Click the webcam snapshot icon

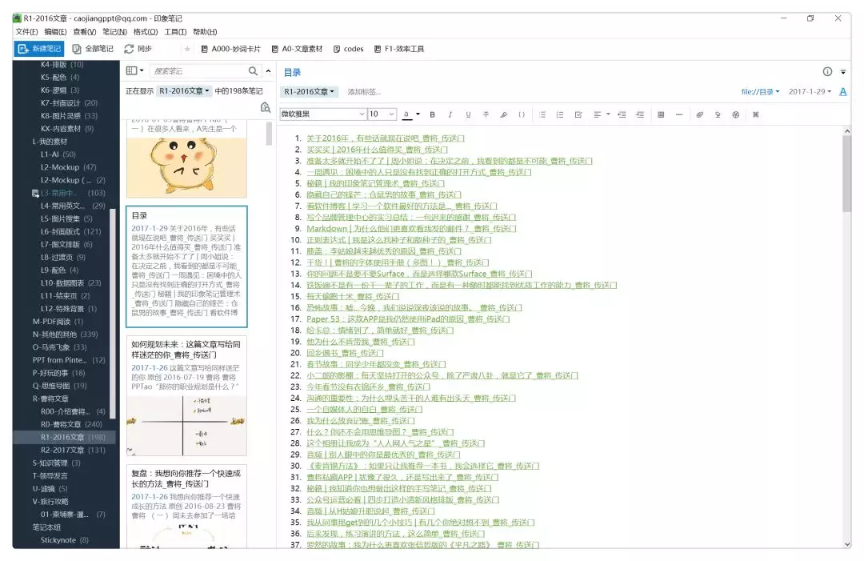click(x=736, y=114)
